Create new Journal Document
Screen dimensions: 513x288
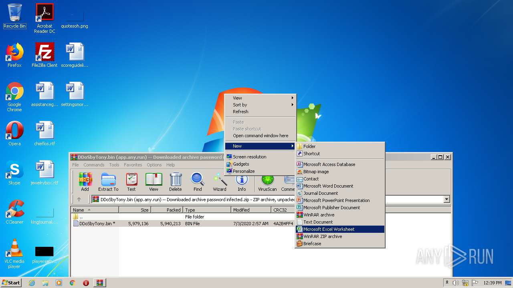click(x=340, y=193)
